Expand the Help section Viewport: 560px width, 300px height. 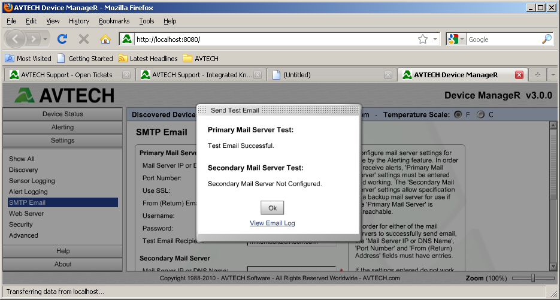62,251
